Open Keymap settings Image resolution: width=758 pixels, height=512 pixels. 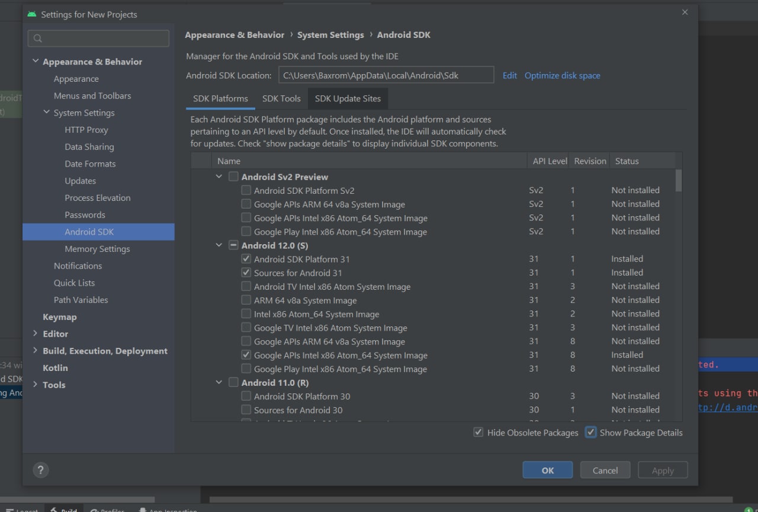coord(59,317)
